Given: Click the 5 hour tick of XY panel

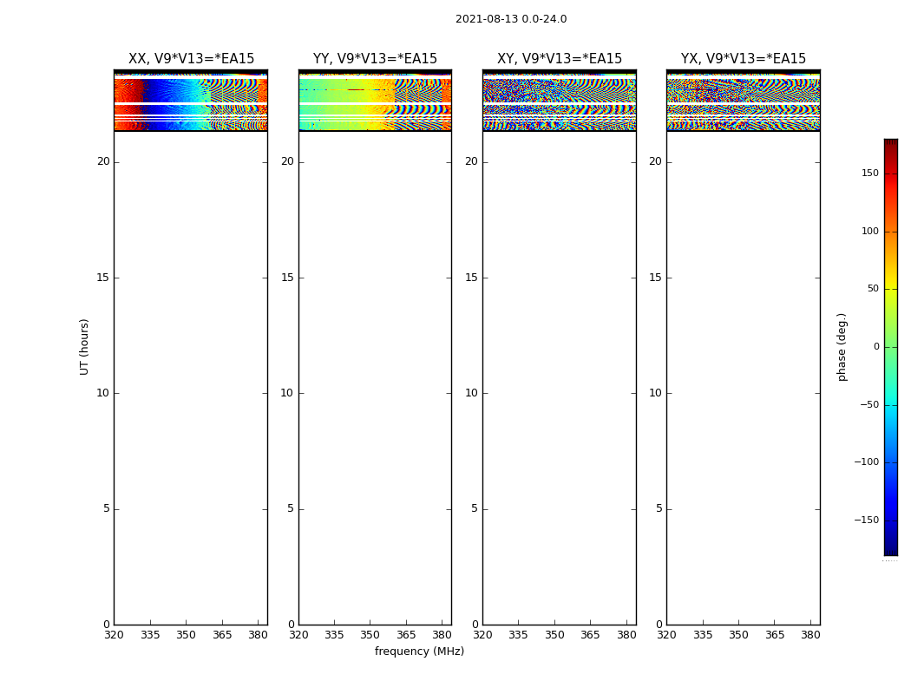Looking at the screenshot, I should (x=475, y=508).
